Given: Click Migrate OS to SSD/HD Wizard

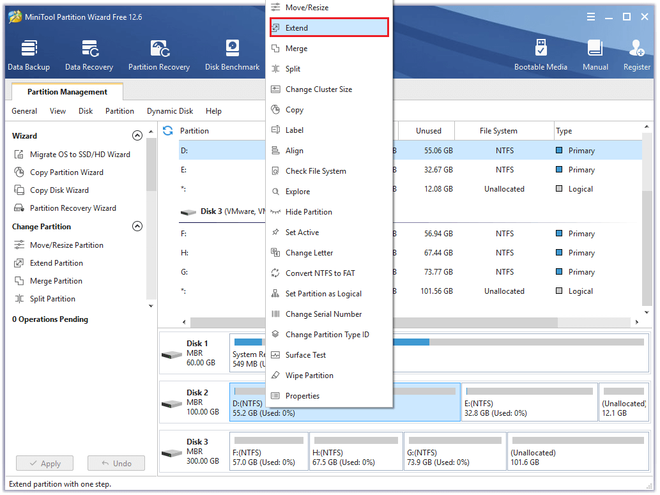Looking at the screenshot, I should [x=72, y=155].
